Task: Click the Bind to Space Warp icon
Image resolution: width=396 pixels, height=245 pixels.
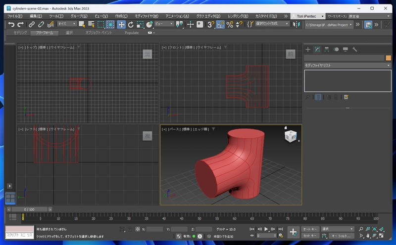Action: point(50,24)
